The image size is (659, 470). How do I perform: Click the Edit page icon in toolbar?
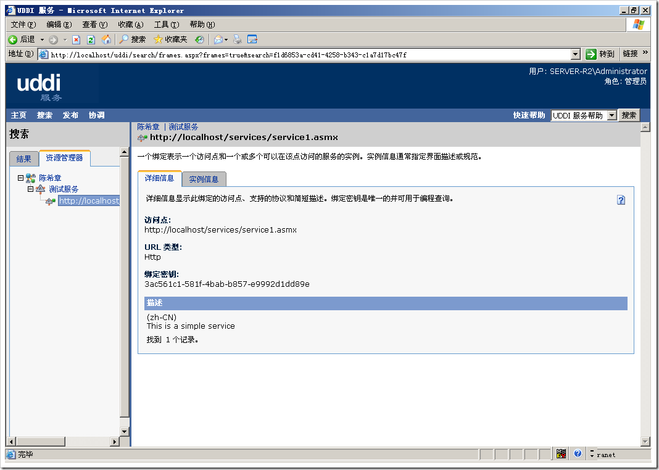(x=252, y=39)
